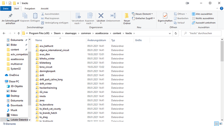
Task: Click Ausschneiden scissors command
Action: coord(50,14)
